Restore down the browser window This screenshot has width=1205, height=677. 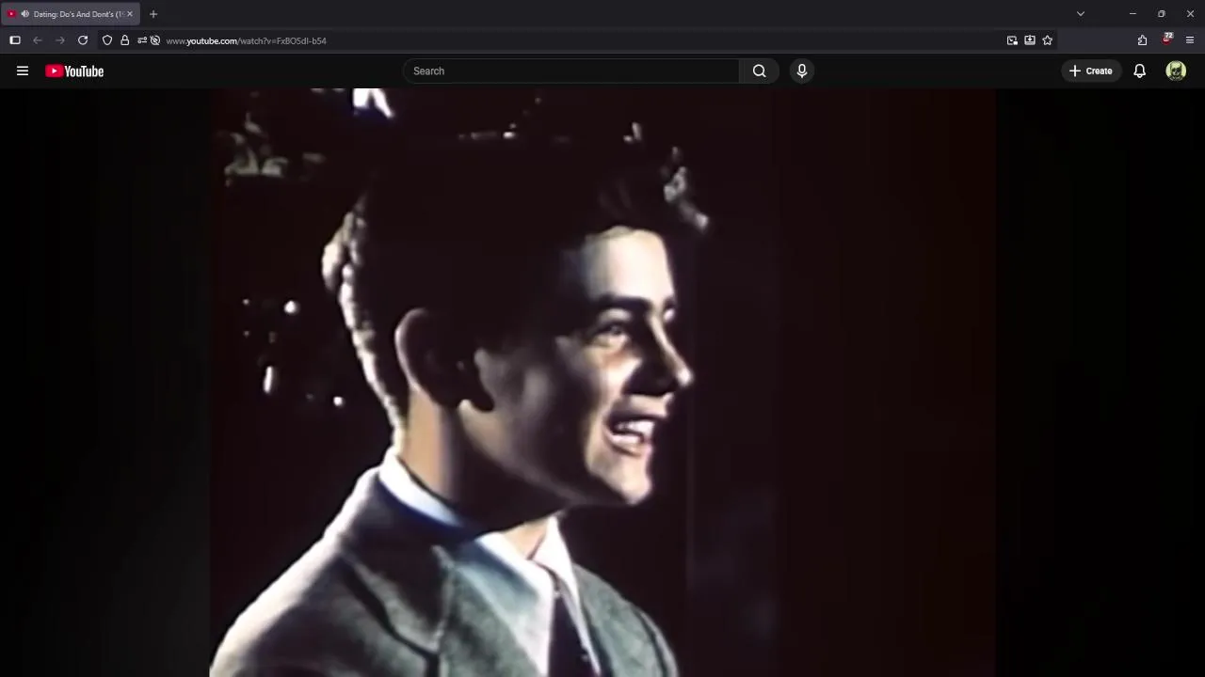1162,14
